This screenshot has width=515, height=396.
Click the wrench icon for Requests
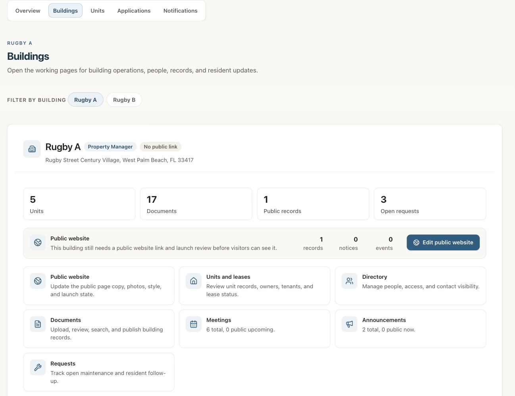pos(38,367)
